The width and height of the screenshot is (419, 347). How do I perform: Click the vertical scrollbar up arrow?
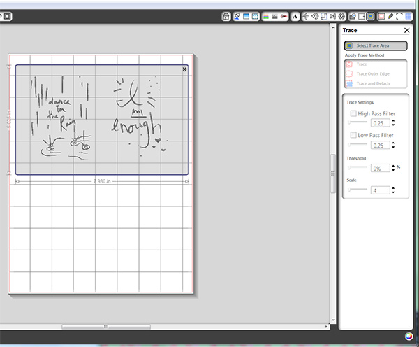333,27
